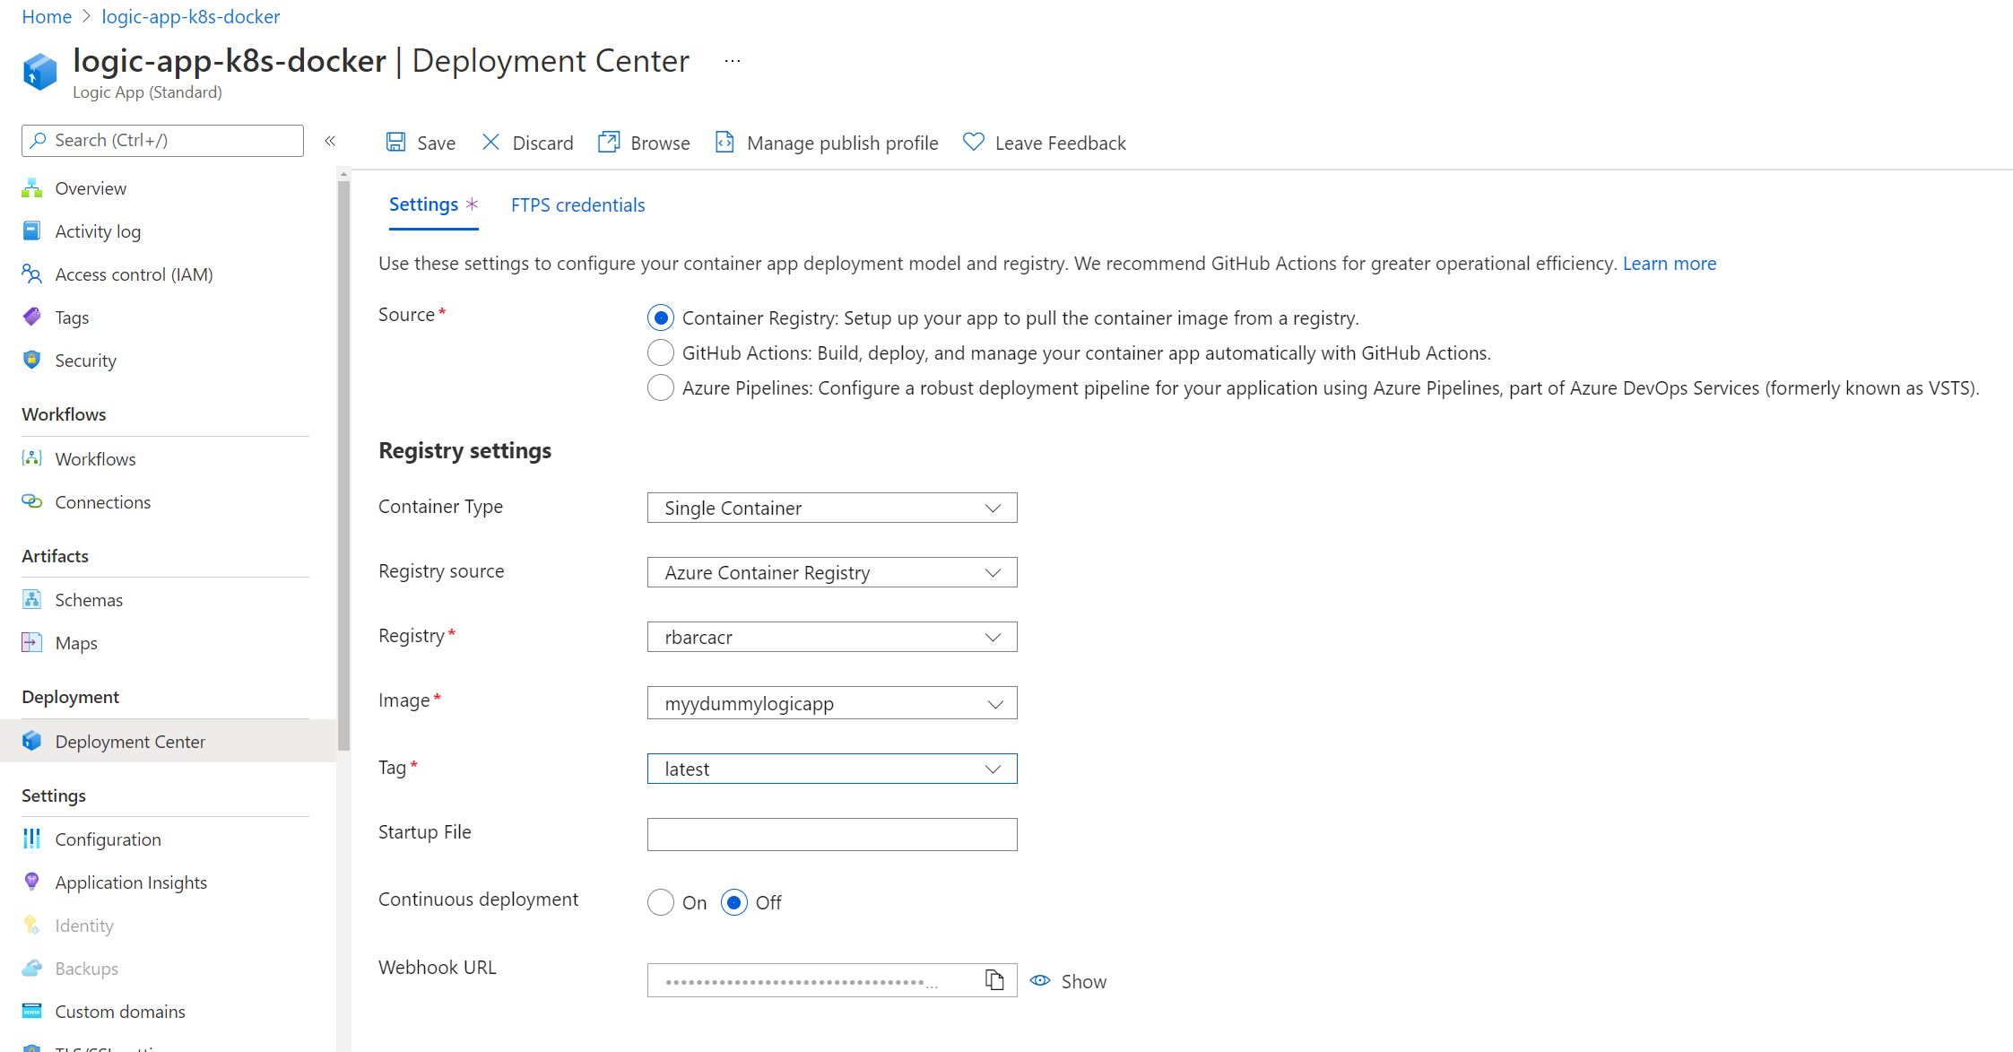
Task: Open the Deployment Center sidebar icon
Action: 32,741
